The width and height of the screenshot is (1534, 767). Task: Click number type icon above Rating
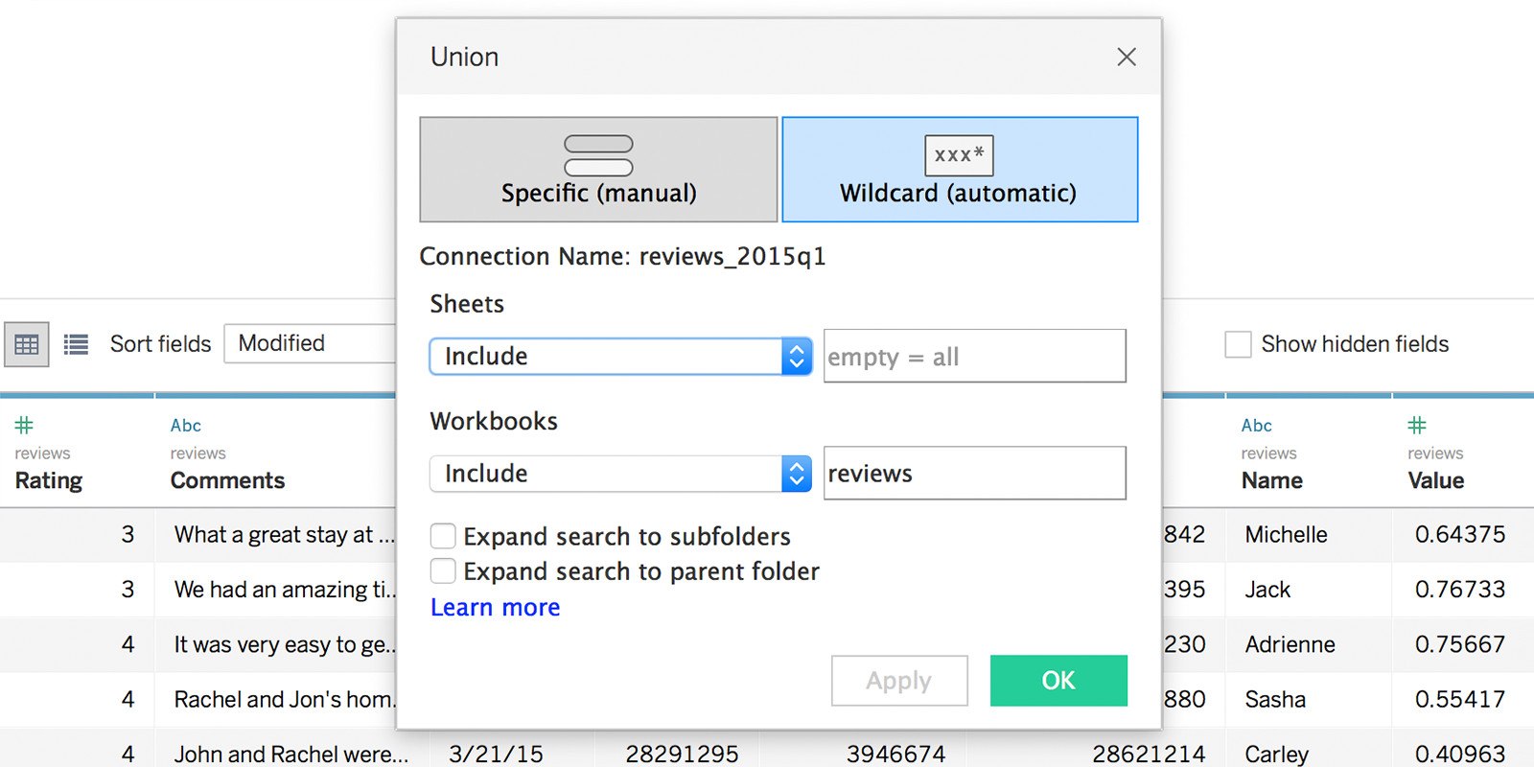pyautogui.click(x=24, y=425)
